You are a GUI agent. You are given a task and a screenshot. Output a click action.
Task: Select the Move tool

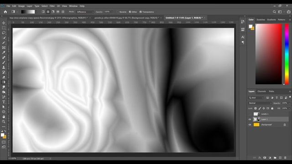[x=4, y=23]
